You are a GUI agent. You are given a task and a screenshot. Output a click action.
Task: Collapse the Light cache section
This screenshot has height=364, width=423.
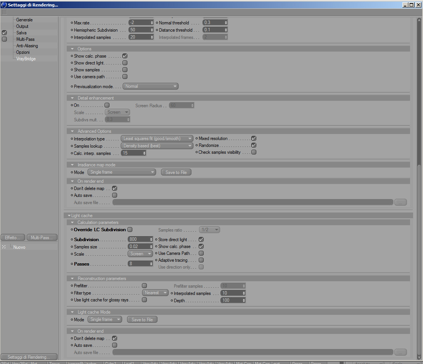click(x=69, y=216)
